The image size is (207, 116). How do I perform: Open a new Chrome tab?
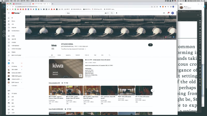point(53,4)
